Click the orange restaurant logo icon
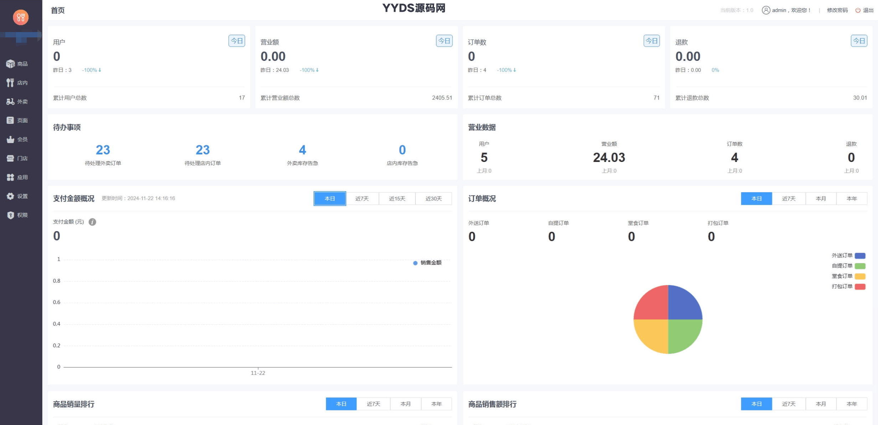The image size is (878, 425). tap(21, 17)
